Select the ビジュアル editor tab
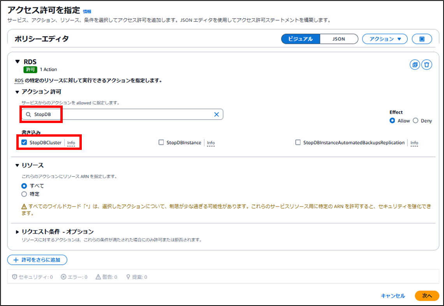444x306 pixels. (x=300, y=39)
